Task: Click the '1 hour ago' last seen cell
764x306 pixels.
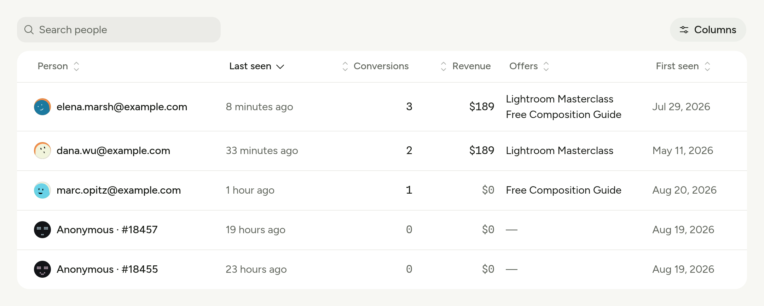Action: 250,190
